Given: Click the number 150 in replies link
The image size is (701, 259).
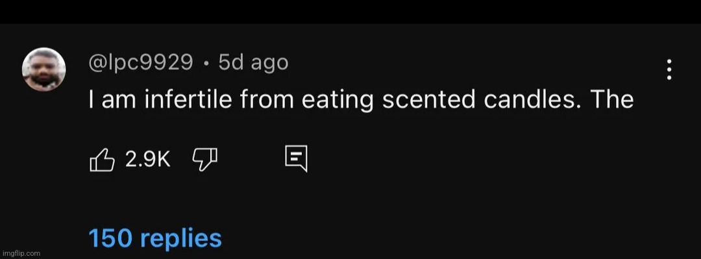Looking at the screenshot, I should (x=111, y=238).
